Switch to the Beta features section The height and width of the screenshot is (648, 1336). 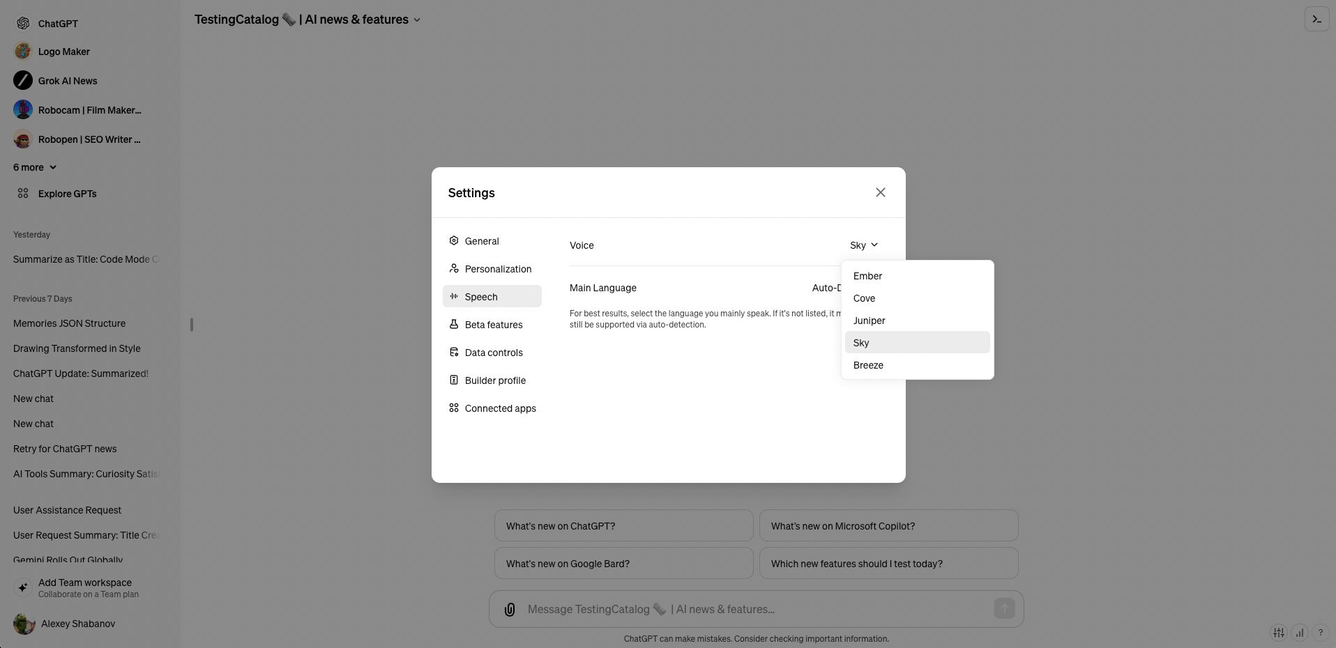pyautogui.click(x=492, y=324)
